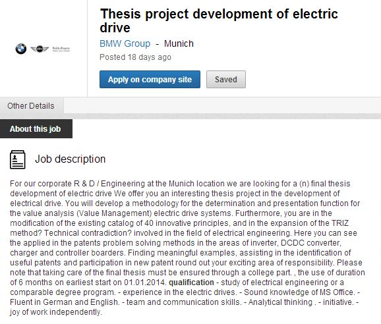Click the 01.01.2014 start date text
Image resolution: width=381 pixels, height=324 pixels.
coord(145,283)
